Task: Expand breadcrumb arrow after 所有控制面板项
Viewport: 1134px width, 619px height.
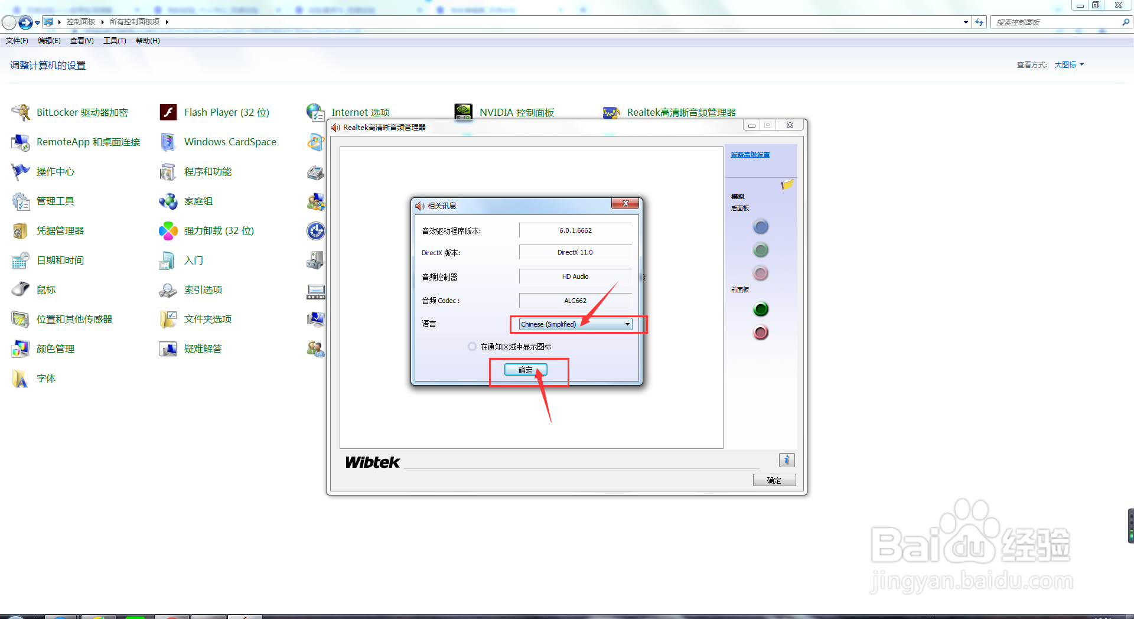Action: point(167,22)
